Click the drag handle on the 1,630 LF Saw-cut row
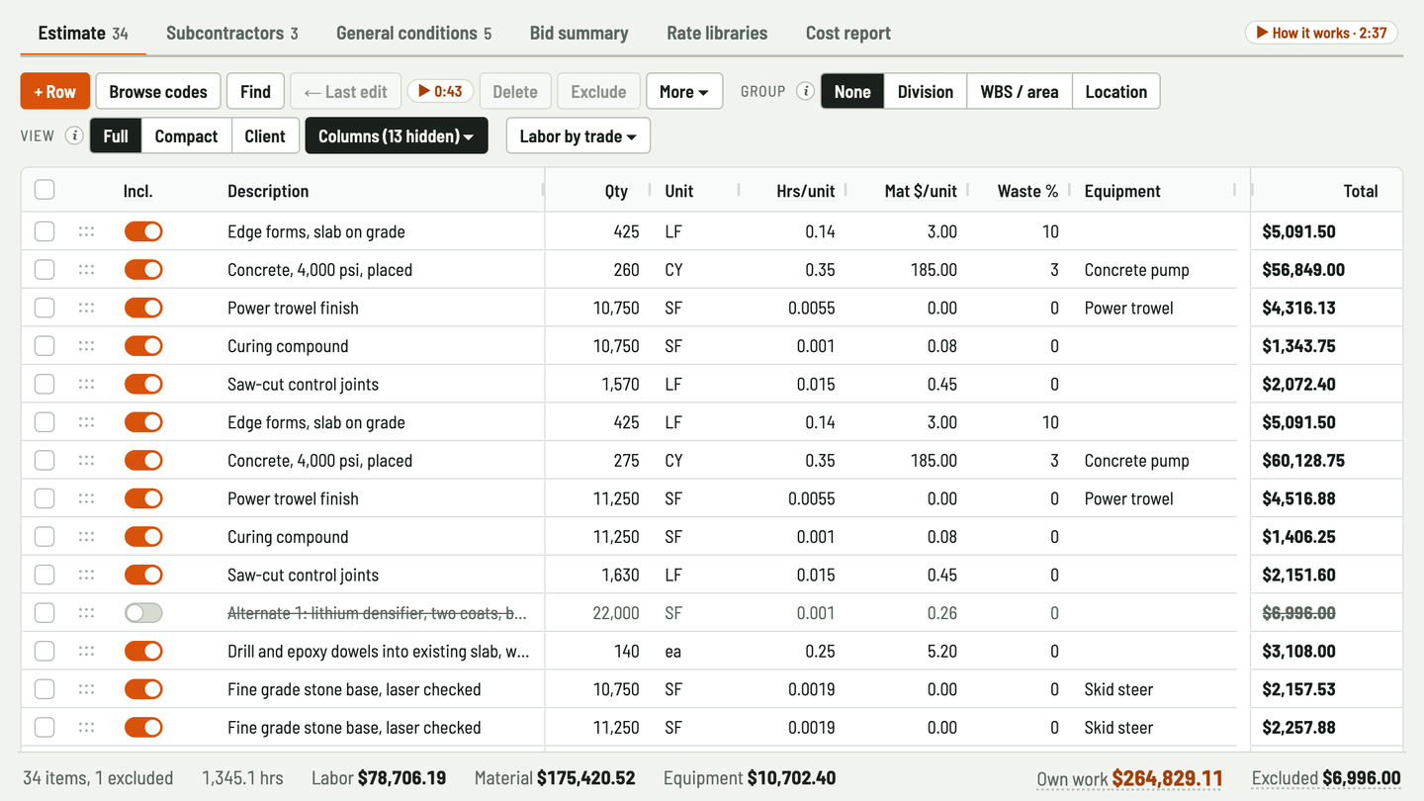Viewport: 1424px width, 801px height. pos(87,575)
